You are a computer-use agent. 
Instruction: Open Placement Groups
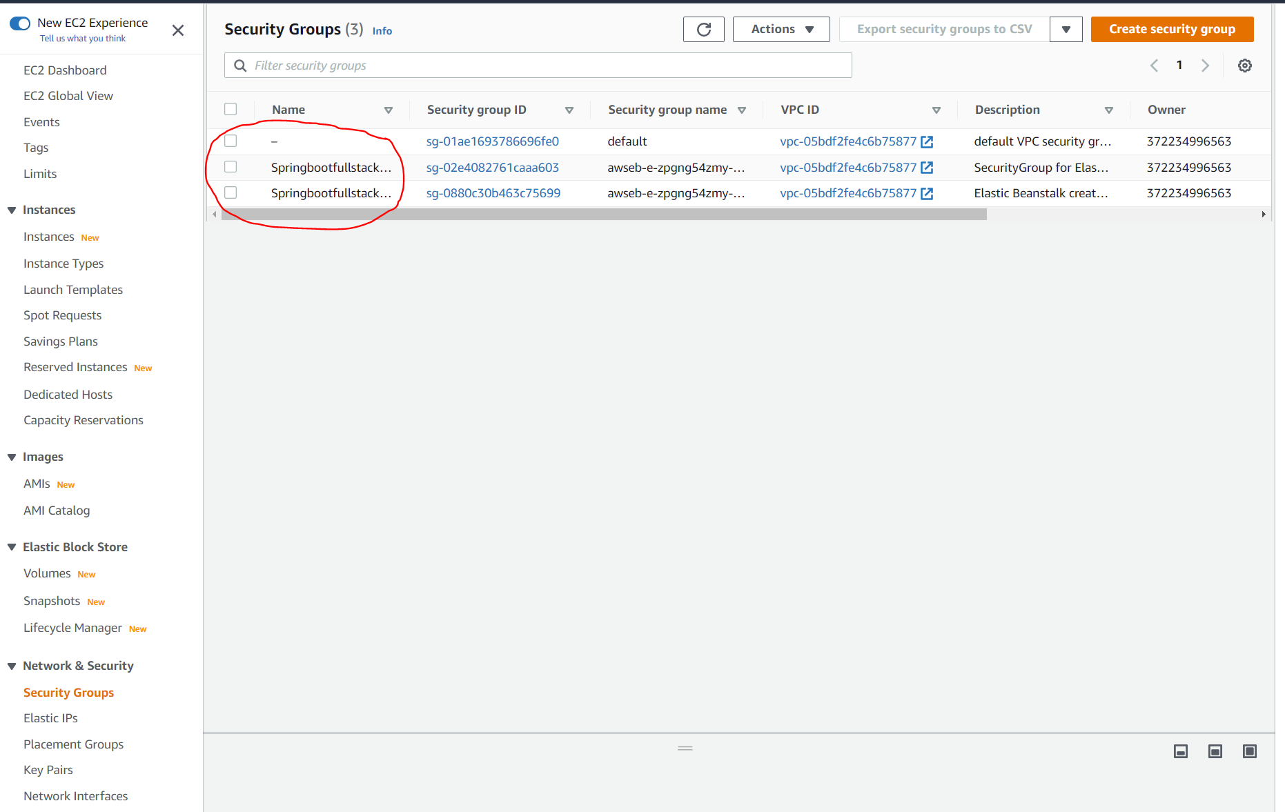click(x=73, y=744)
